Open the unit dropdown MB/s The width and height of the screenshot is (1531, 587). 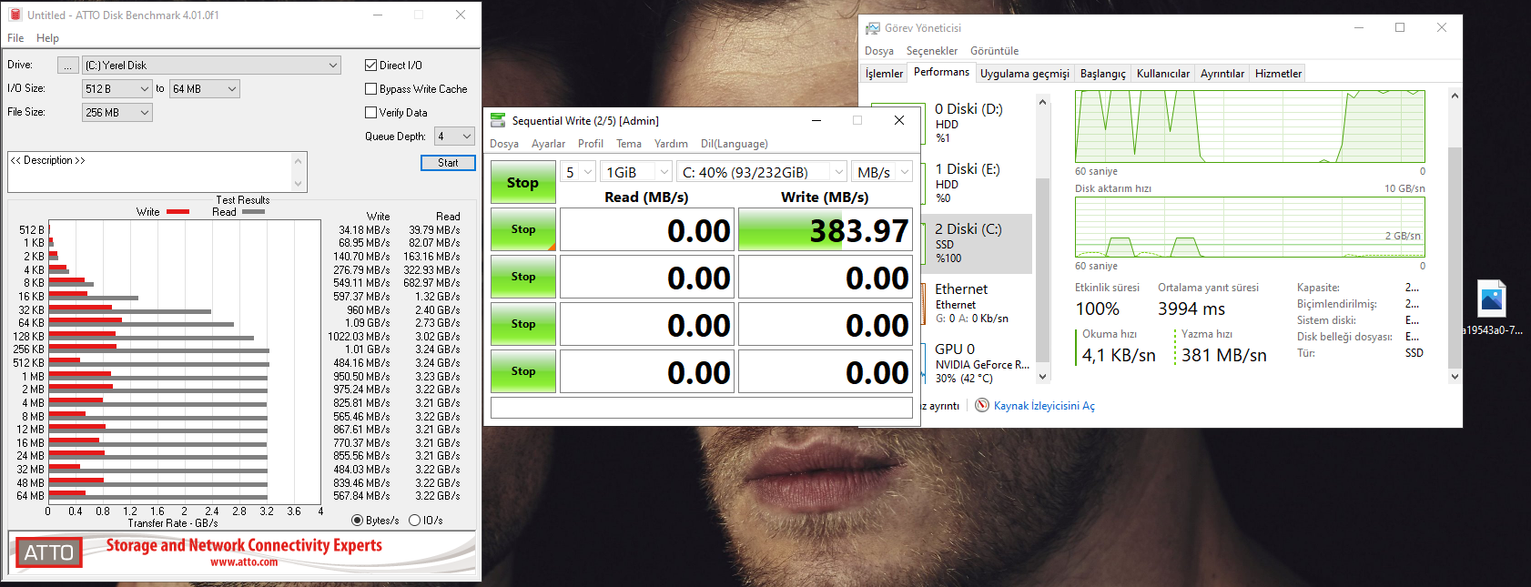[882, 172]
